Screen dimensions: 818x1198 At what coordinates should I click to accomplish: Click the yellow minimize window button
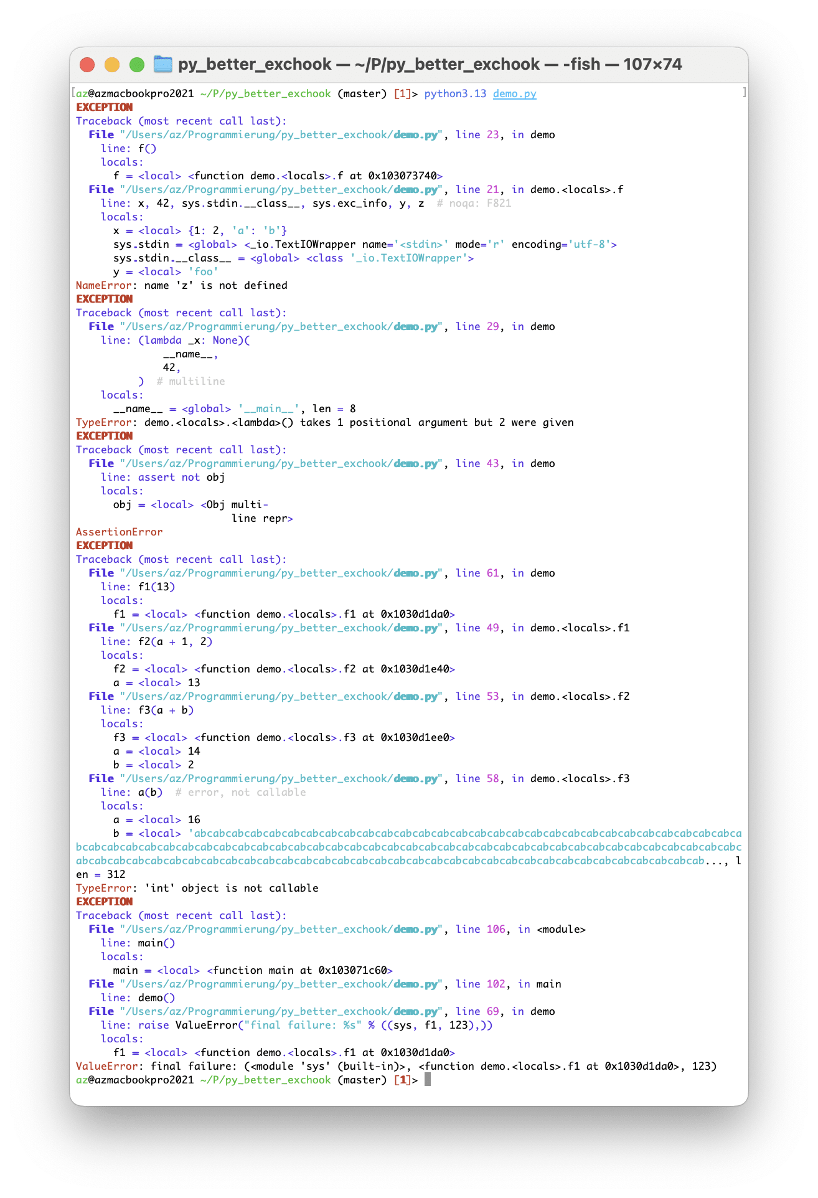(112, 64)
